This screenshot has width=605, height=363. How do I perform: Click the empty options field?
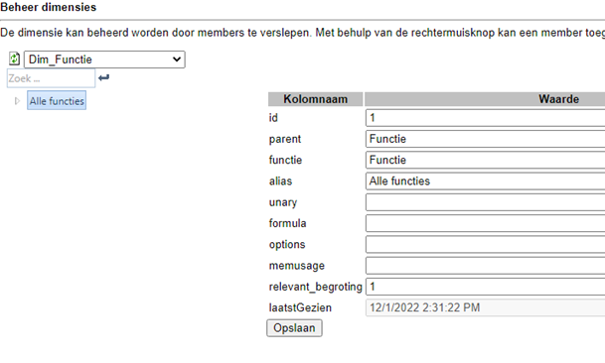486,244
